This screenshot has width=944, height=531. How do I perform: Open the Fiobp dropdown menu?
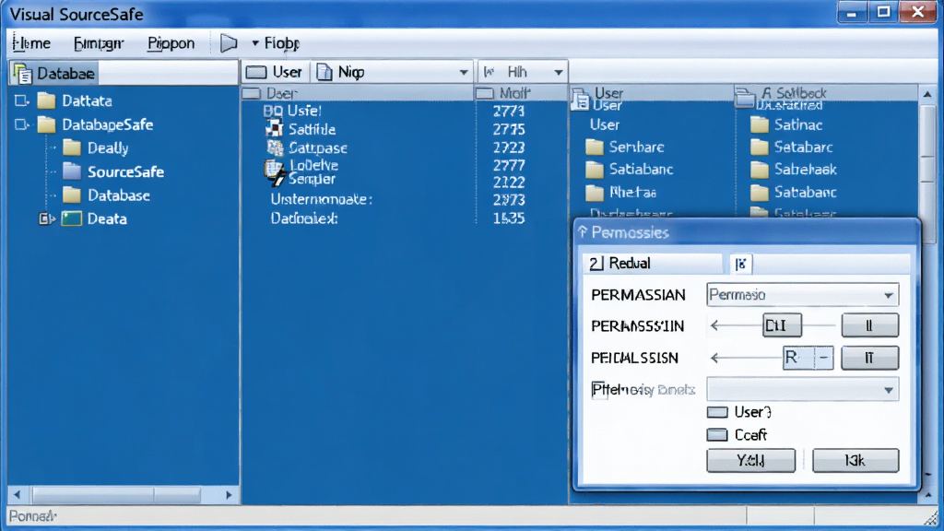tap(277, 43)
